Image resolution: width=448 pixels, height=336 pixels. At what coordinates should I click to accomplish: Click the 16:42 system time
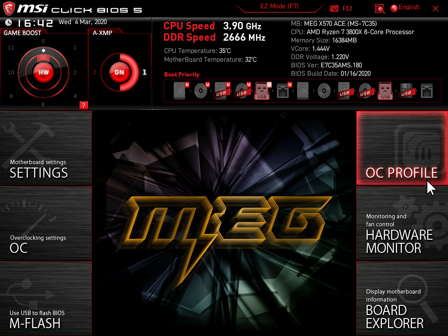click(35, 23)
